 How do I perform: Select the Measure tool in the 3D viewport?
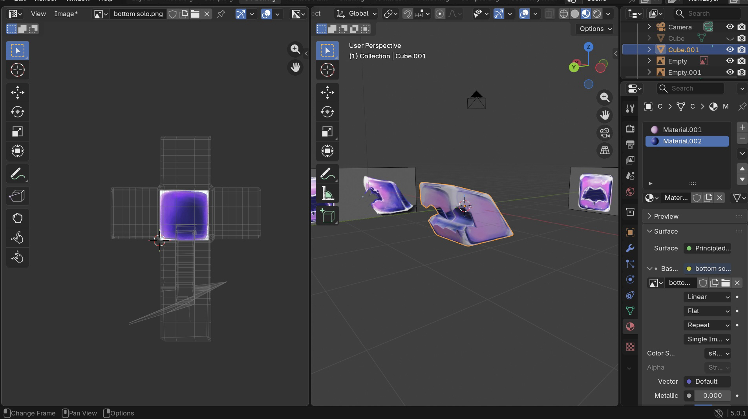327,193
